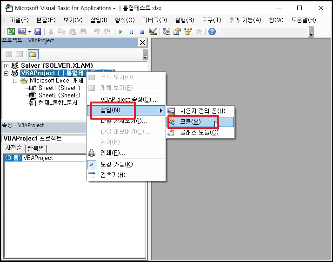Open Help with blue question mark icon
Viewport: 333px width, 262px height.
pos(212,32)
